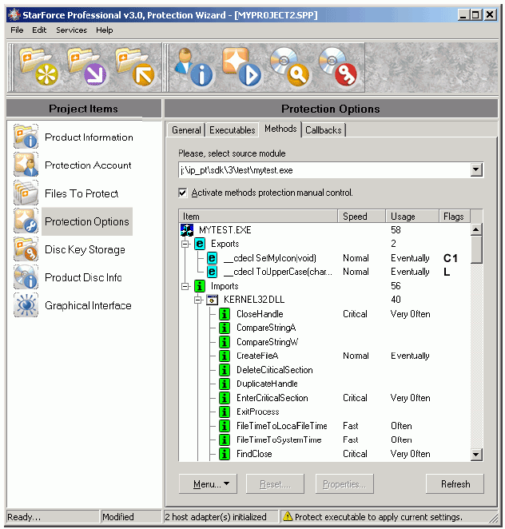Click the import icon beside FindClose
Viewport: 505px width, 529px height.
[x=225, y=454]
